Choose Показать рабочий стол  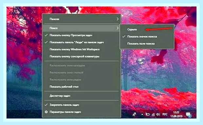pos(82,87)
